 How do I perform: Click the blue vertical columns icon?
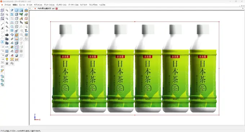[26, 35]
